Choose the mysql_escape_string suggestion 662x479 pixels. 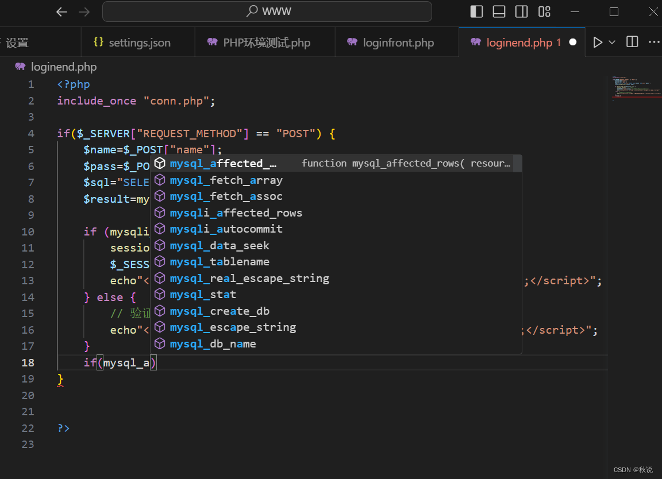336,327
